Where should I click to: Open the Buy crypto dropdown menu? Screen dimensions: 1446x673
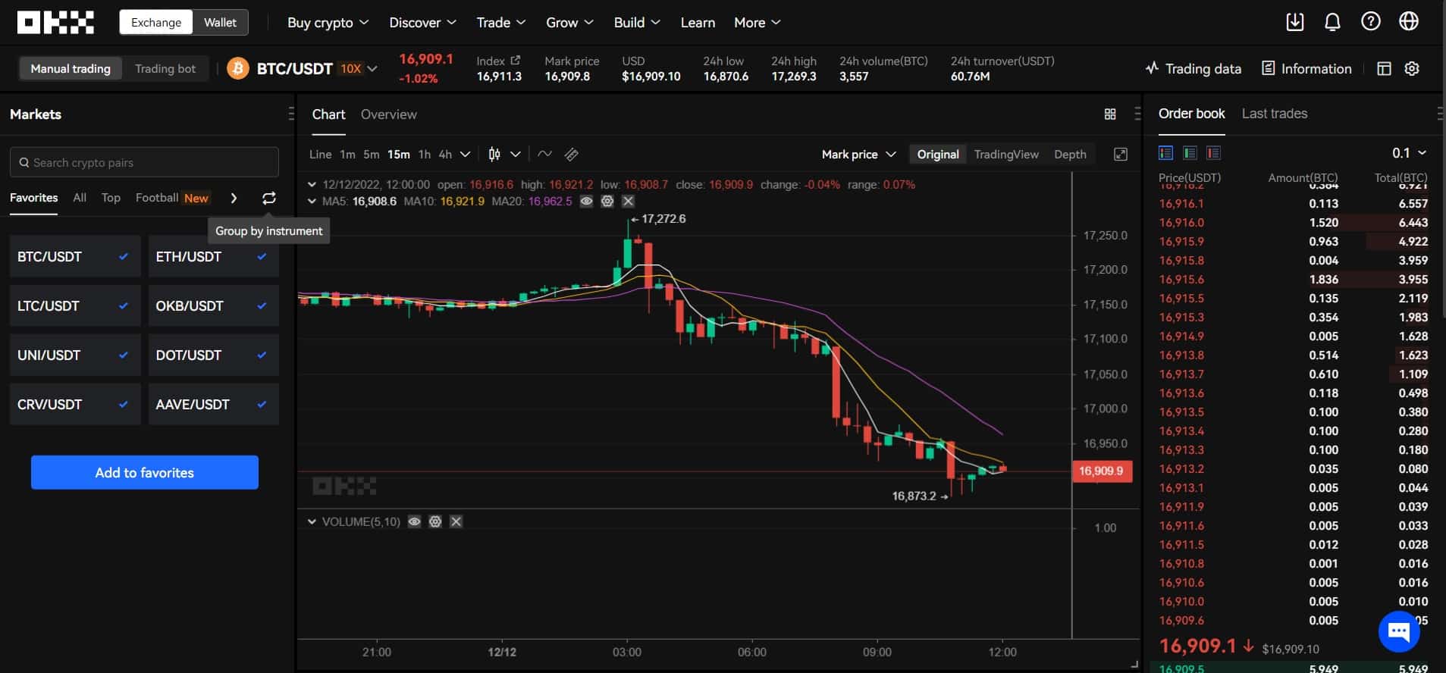tap(328, 23)
